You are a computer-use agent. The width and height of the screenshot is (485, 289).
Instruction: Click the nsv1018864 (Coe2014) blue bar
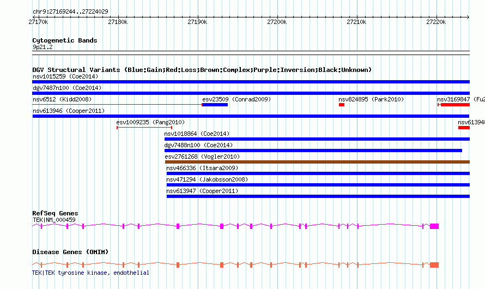pyautogui.click(x=317, y=139)
